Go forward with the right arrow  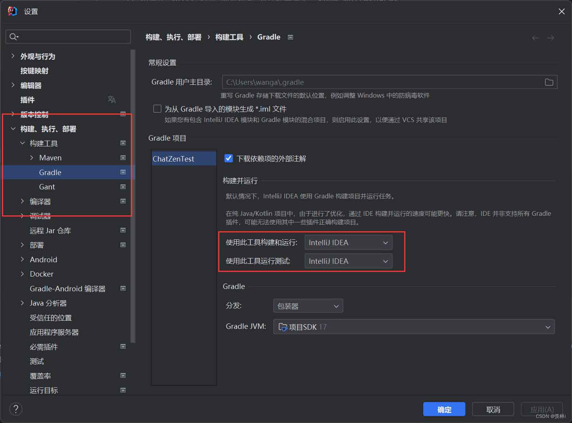point(550,38)
